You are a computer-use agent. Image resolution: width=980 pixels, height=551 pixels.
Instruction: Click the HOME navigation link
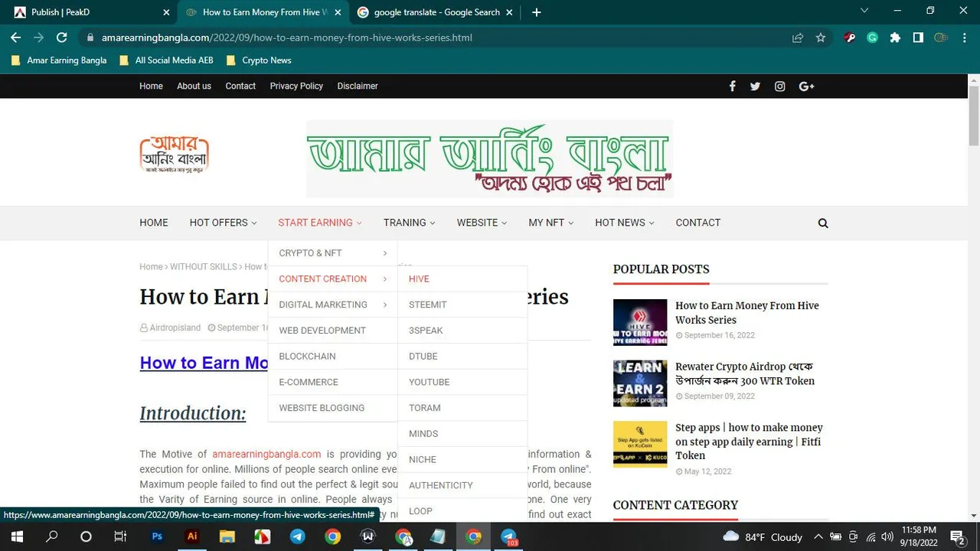coord(154,223)
